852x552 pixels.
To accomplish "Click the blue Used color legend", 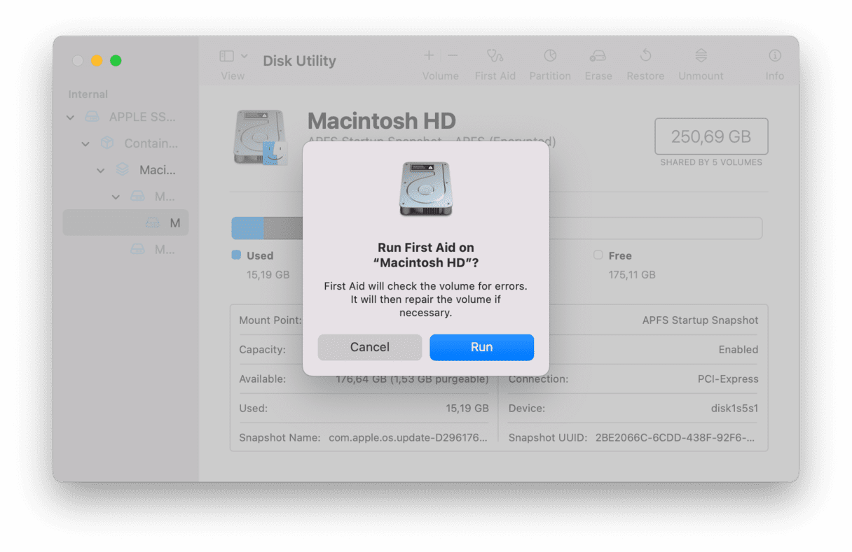I will (x=236, y=255).
